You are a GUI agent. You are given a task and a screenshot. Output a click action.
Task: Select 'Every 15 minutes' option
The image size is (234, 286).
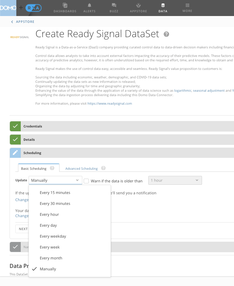coord(55,193)
